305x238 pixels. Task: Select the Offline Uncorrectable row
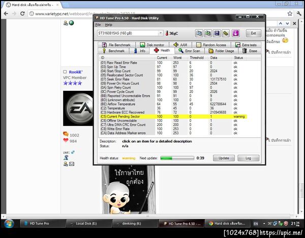(x=173, y=121)
